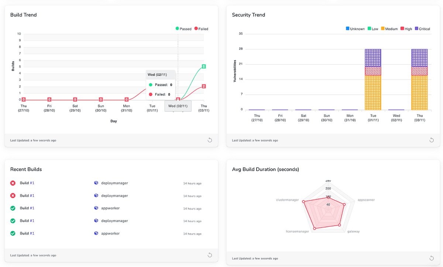Click the failed status icon on first build
Image resolution: width=443 pixels, height=267 pixels.
click(x=13, y=183)
